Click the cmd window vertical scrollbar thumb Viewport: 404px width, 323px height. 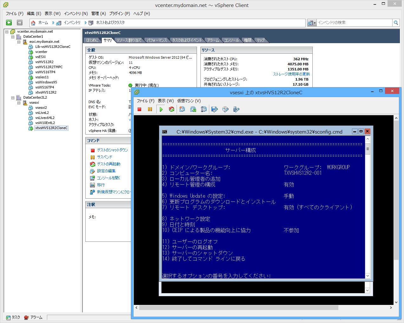point(368,148)
